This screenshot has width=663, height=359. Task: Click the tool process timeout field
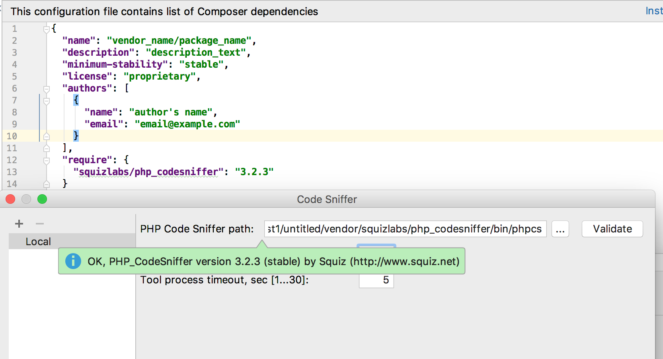point(376,280)
